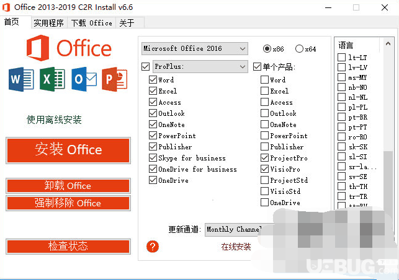399x280 pixels.
Task: Open the ProPlus edition dropdown
Action: point(200,66)
